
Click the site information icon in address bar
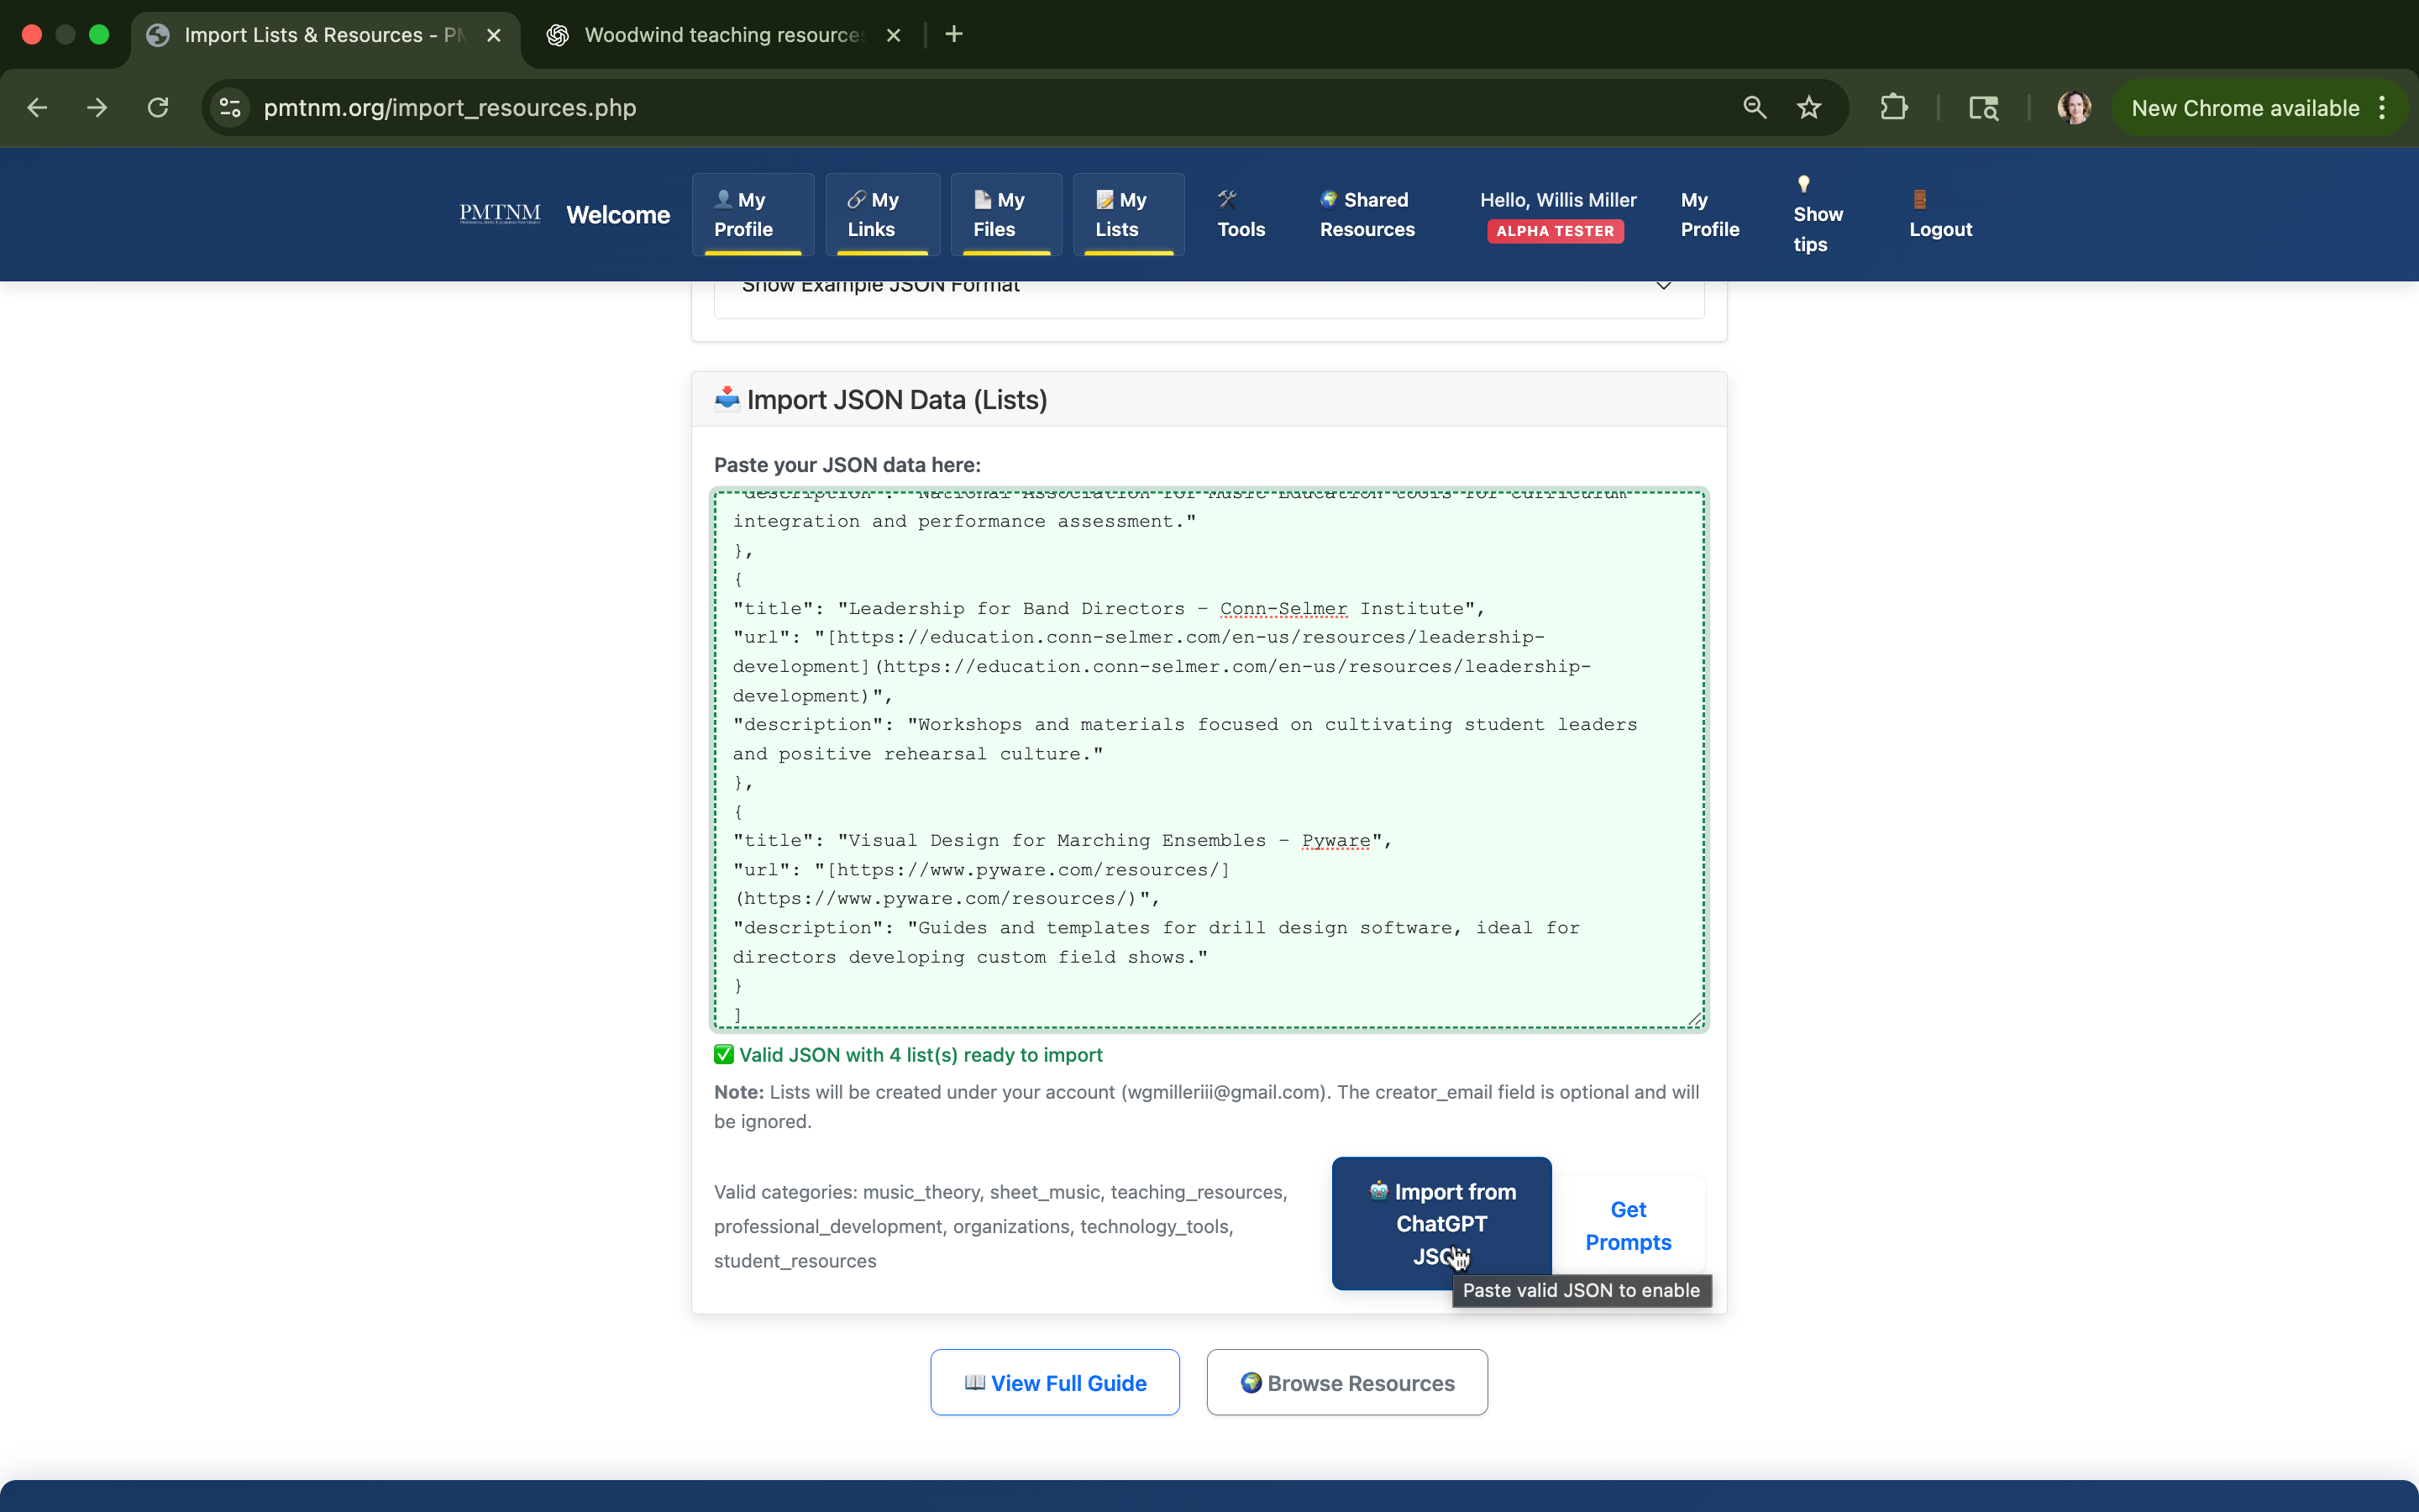tap(231, 108)
